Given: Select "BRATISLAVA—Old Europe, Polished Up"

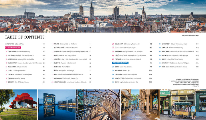Looking at the screenshot, I should [x=127, y=44].
